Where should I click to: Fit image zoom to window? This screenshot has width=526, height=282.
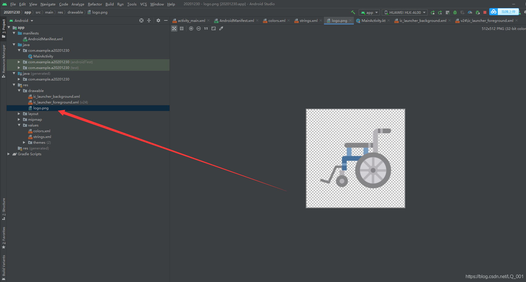pos(214,28)
